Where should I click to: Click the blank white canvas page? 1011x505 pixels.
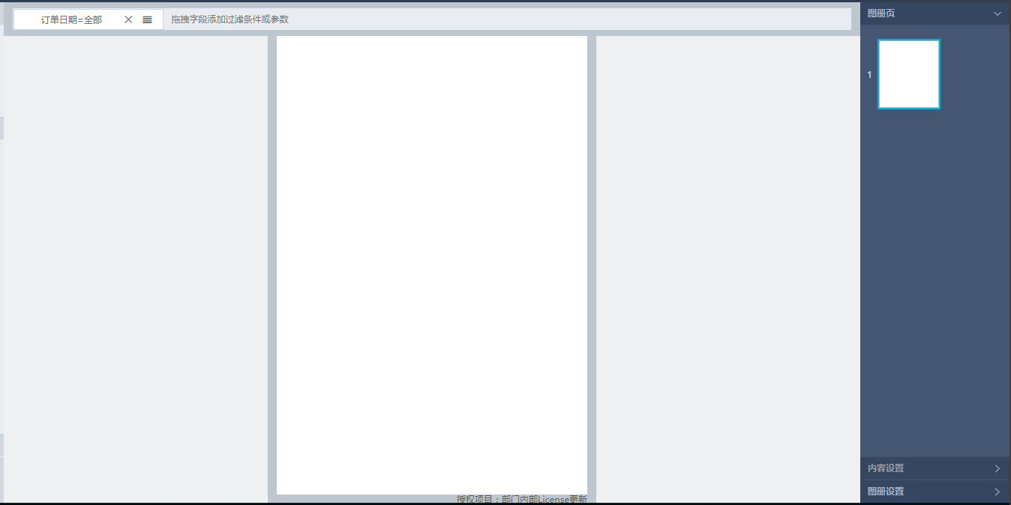tap(432, 265)
